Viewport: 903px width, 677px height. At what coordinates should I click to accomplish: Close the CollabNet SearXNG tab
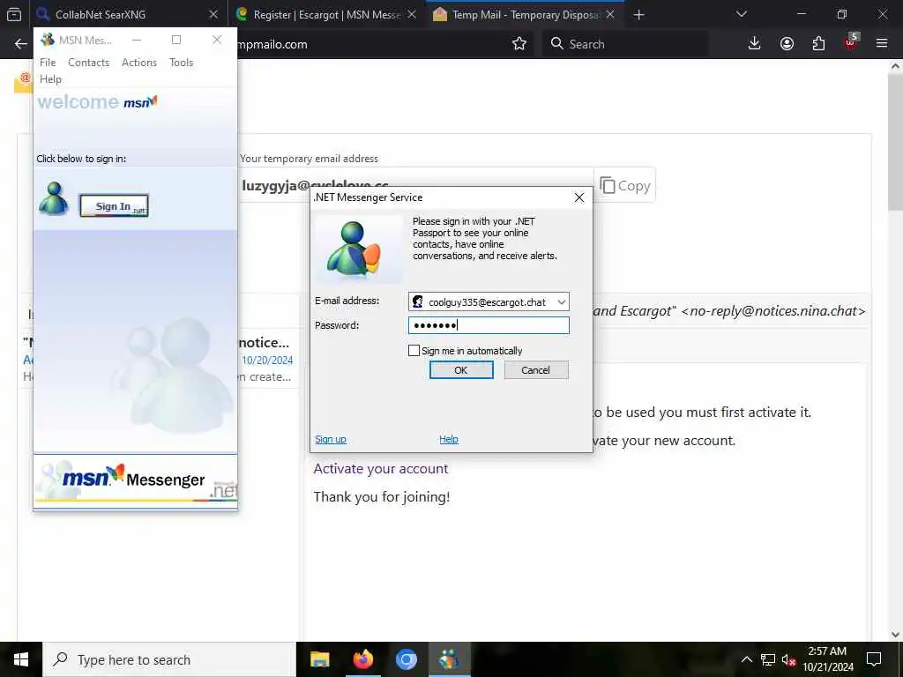pos(213,14)
